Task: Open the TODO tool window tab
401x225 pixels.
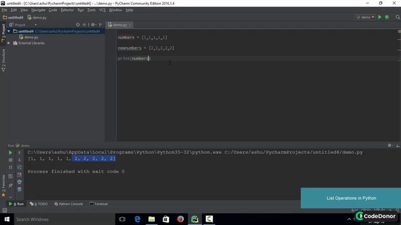Action: [x=39, y=204]
